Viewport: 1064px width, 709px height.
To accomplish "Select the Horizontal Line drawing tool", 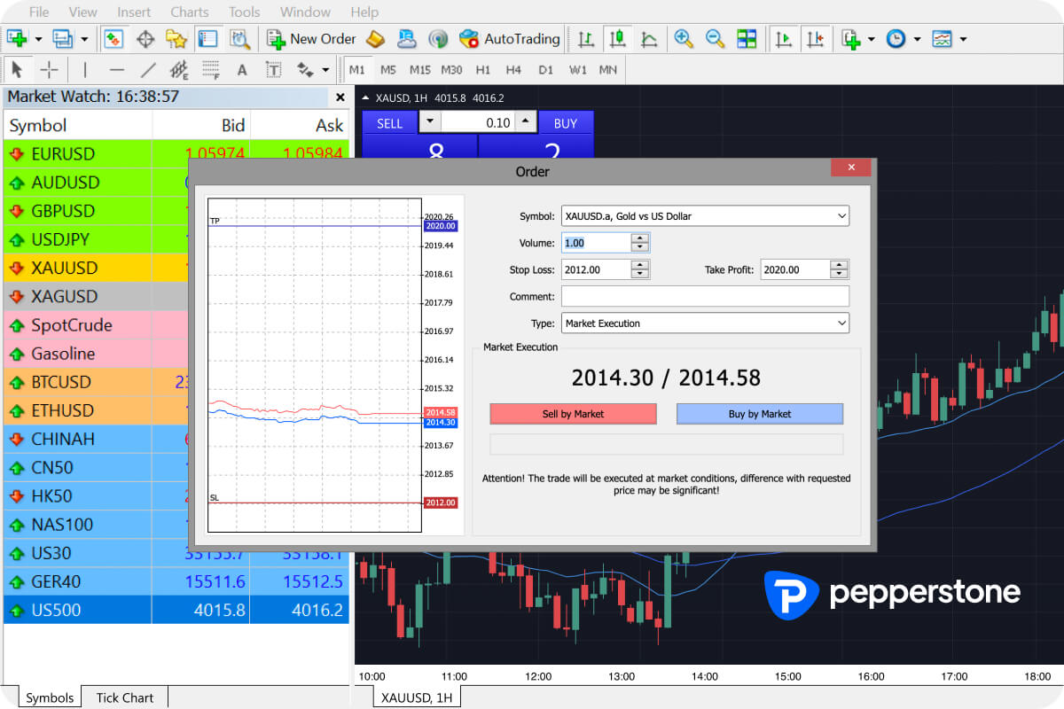I will tap(117, 70).
